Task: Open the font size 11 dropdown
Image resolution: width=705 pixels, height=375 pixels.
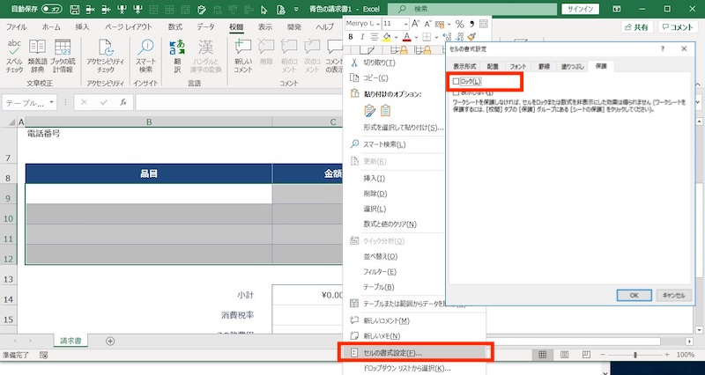Action: pyautogui.click(x=406, y=24)
